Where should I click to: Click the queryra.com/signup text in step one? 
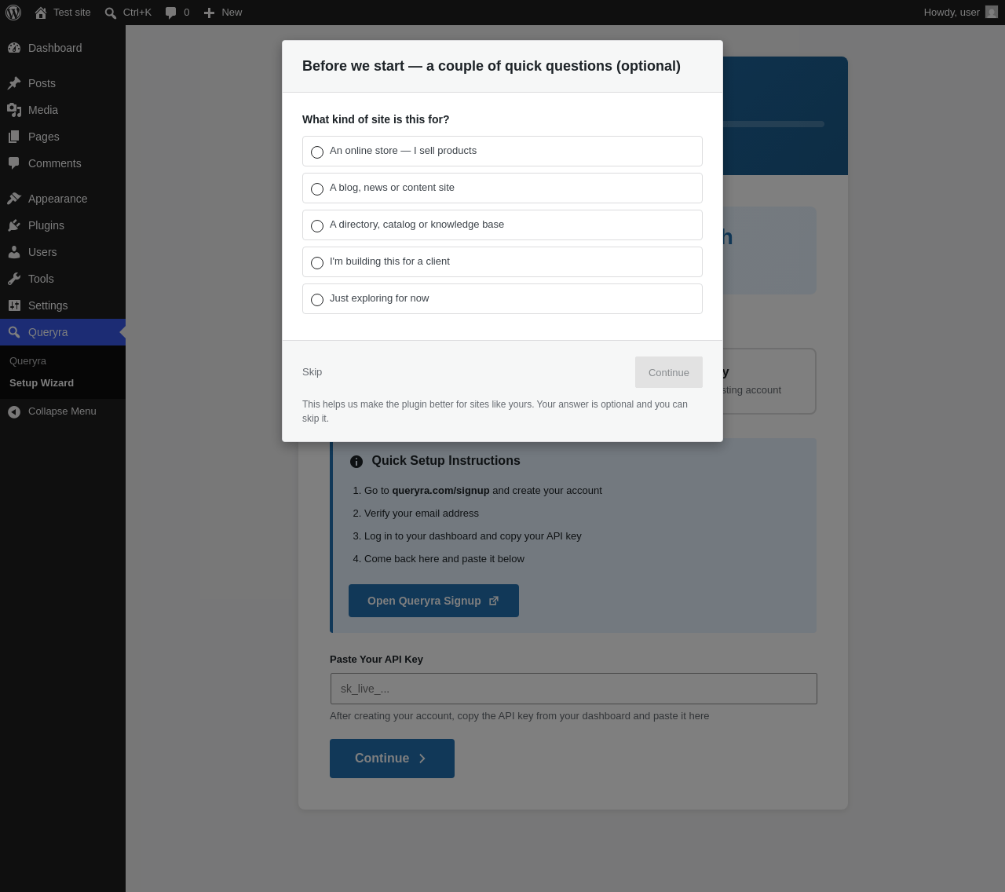[x=440, y=491]
